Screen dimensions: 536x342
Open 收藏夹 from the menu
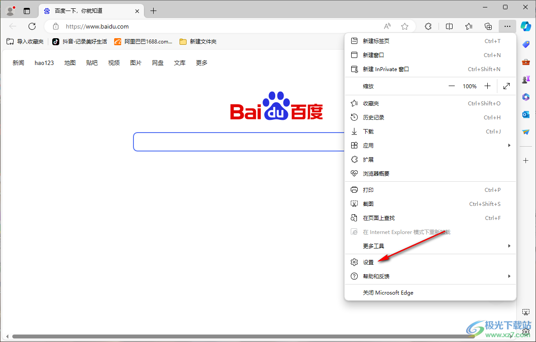431,103
